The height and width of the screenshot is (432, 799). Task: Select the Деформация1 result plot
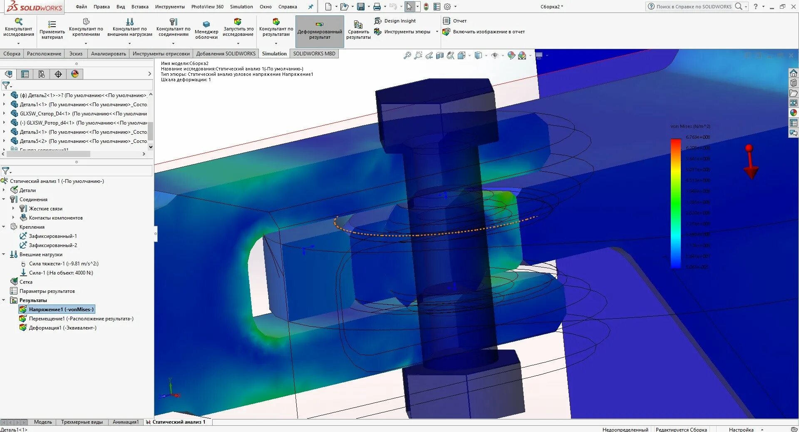click(58, 327)
